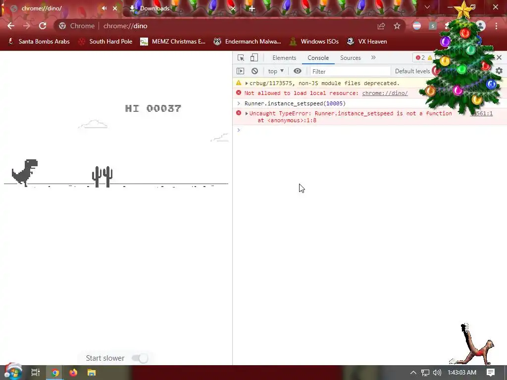This screenshot has height=380, width=507.
Task: Close the chrome://dino/ tab
Action: pyautogui.click(x=115, y=8)
